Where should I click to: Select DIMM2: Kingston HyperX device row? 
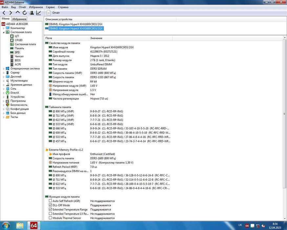74,29
